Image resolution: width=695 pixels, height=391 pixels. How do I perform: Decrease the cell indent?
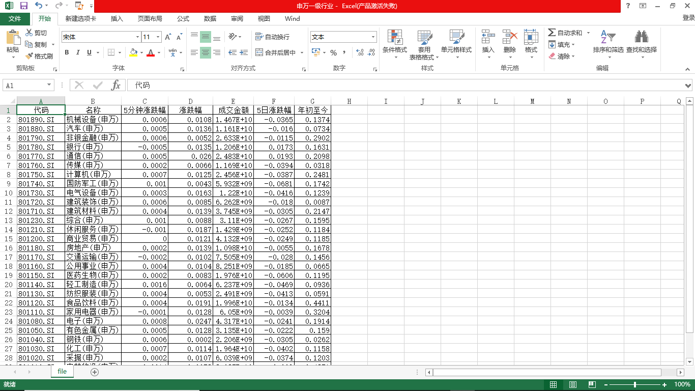point(232,52)
